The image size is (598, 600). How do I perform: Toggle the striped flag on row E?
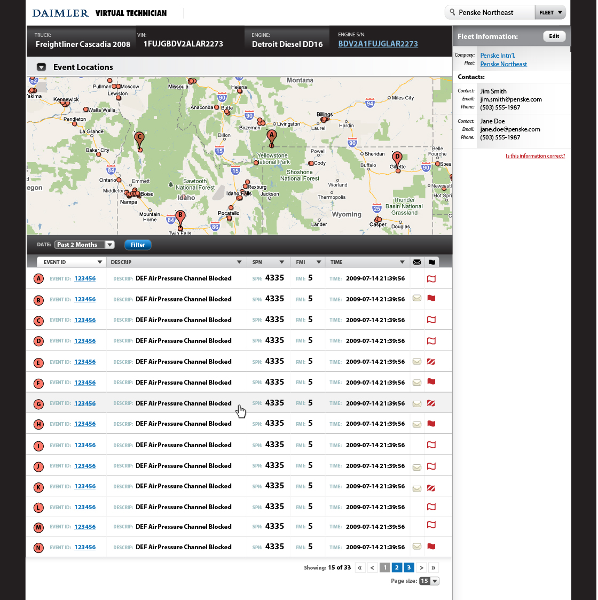click(431, 362)
